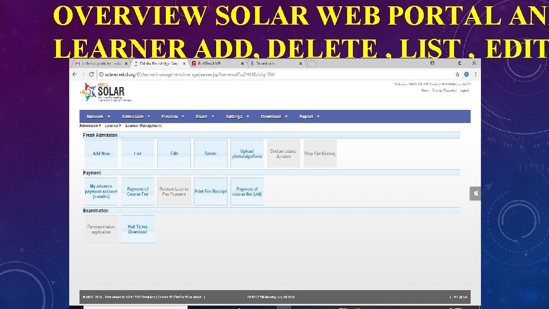Click the Home link in the header
This screenshot has width=549, height=309.
(x=425, y=90)
